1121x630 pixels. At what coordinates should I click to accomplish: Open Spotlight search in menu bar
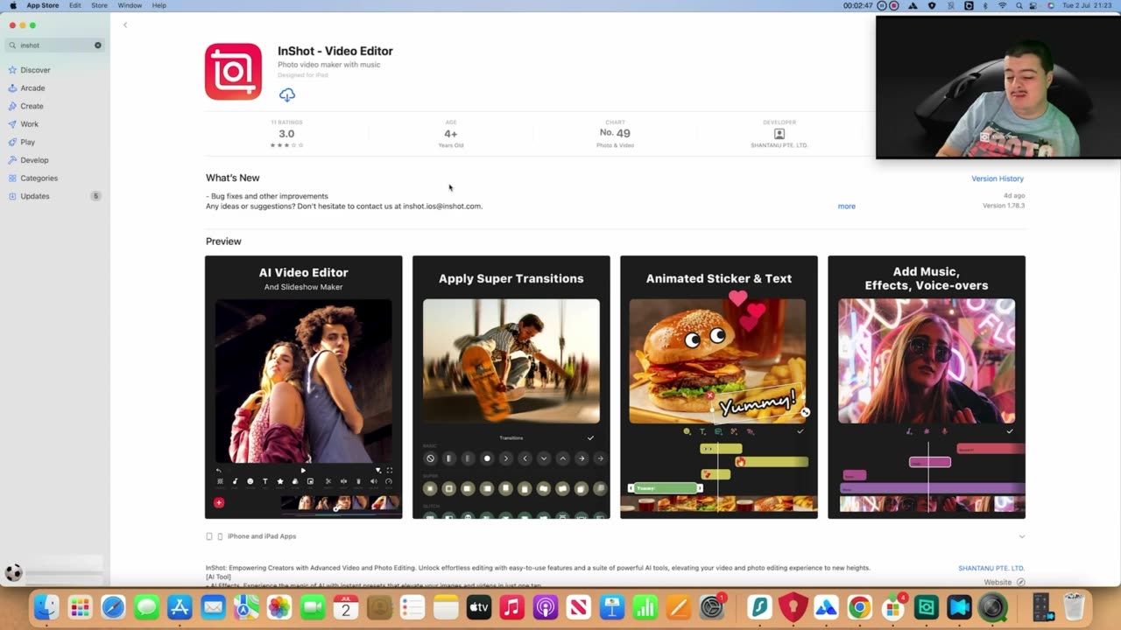[x=1020, y=5]
